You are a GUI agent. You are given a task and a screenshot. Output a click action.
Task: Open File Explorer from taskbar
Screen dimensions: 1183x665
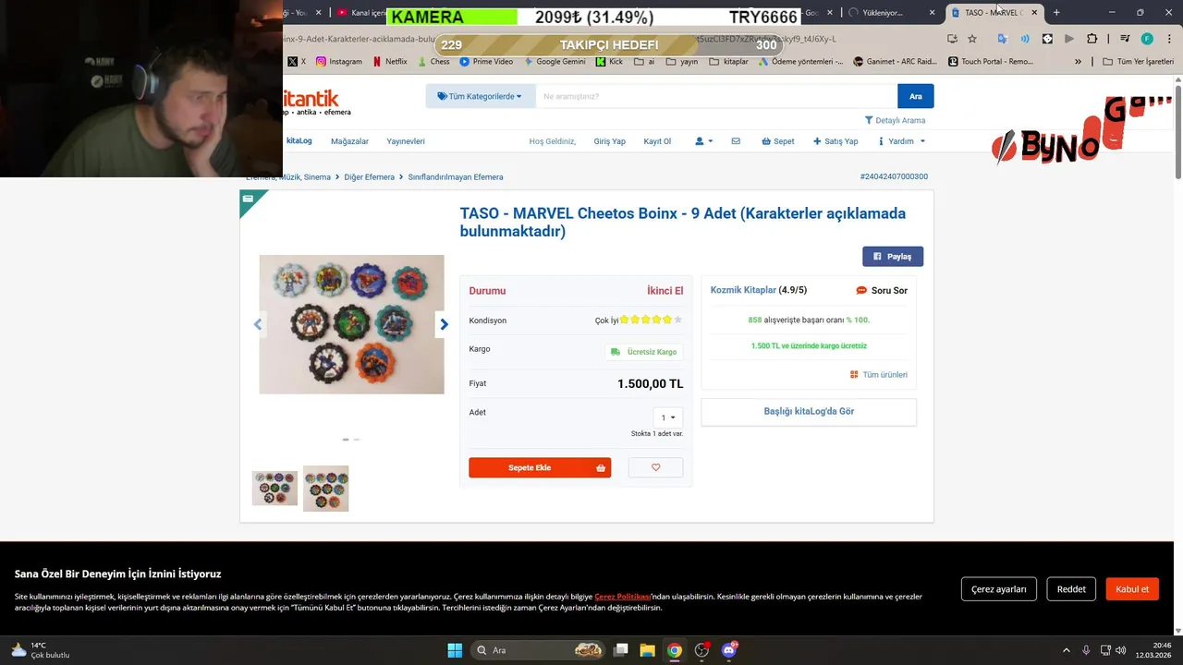pos(647,650)
